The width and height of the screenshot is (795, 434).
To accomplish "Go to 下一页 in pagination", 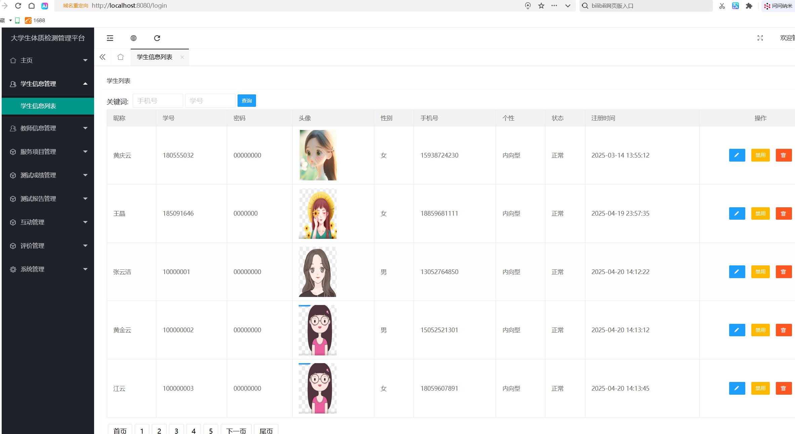I will click(236, 430).
